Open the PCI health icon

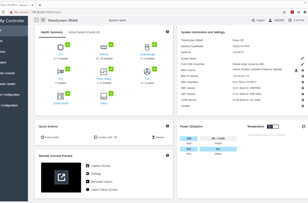60,72
